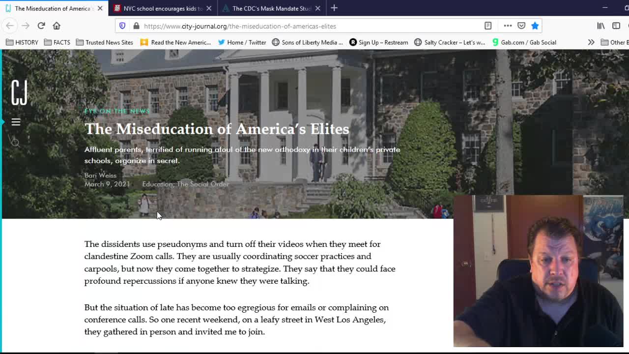629x354 pixels.
Task: Close the CDC's Mask Mandate tab
Action: pyautogui.click(x=318, y=8)
